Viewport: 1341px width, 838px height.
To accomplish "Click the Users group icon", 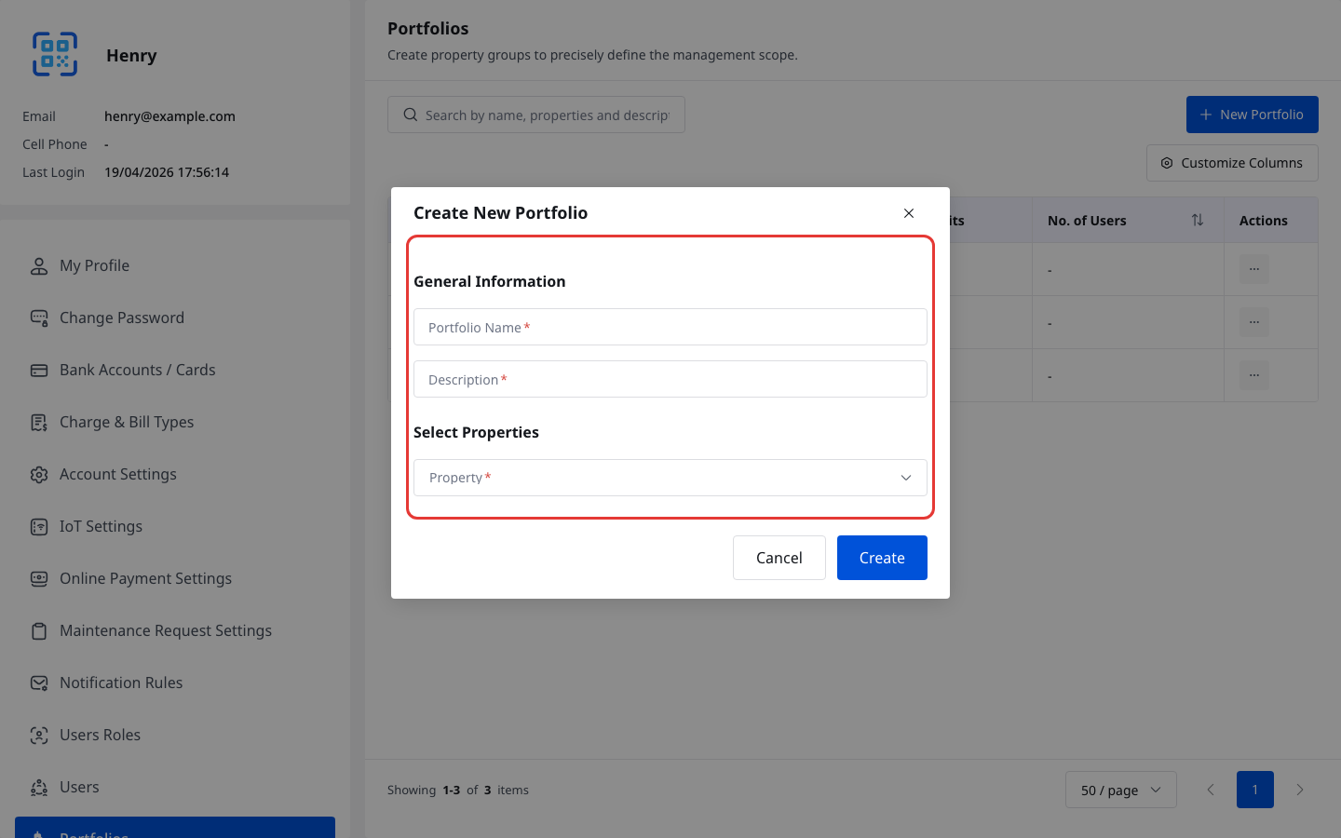I will [x=39, y=788].
